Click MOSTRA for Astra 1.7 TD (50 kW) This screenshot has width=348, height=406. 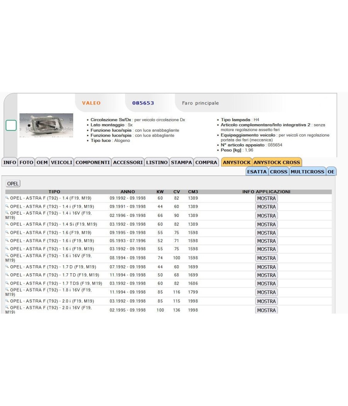click(266, 275)
